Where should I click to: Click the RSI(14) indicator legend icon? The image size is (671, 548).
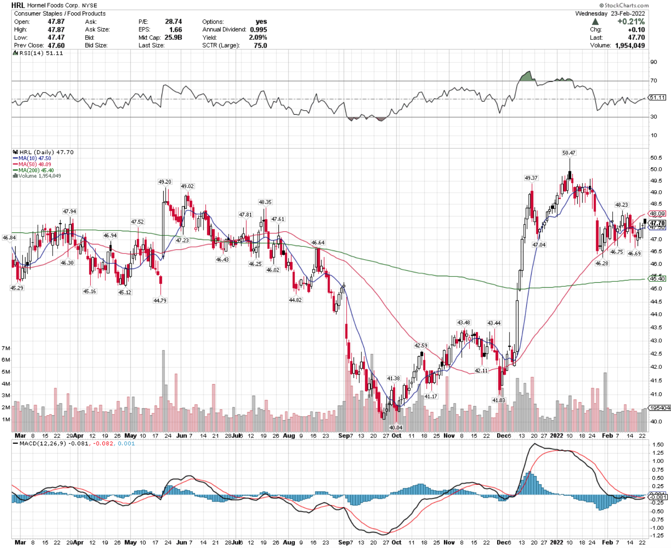click(x=16, y=53)
